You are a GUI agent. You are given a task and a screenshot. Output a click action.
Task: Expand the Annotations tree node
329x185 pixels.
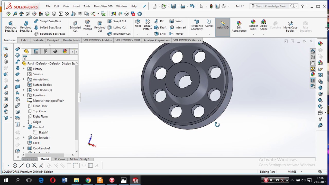click(24, 79)
